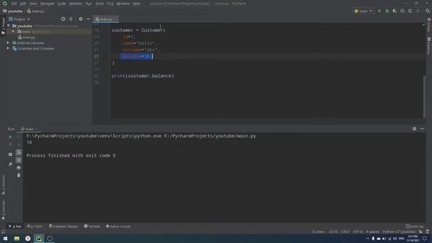Click the main.py breadcrumb in navigation bar
The image size is (432, 243).
coord(36,11)
